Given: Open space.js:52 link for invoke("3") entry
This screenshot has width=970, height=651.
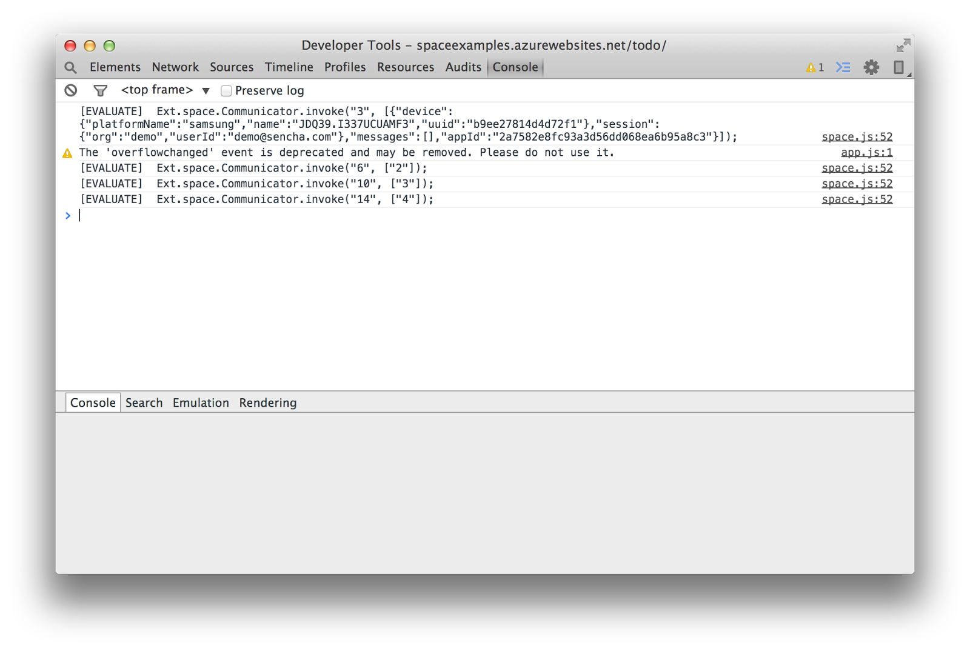Looking at the screenshot, I should click(x=857, y=137).
